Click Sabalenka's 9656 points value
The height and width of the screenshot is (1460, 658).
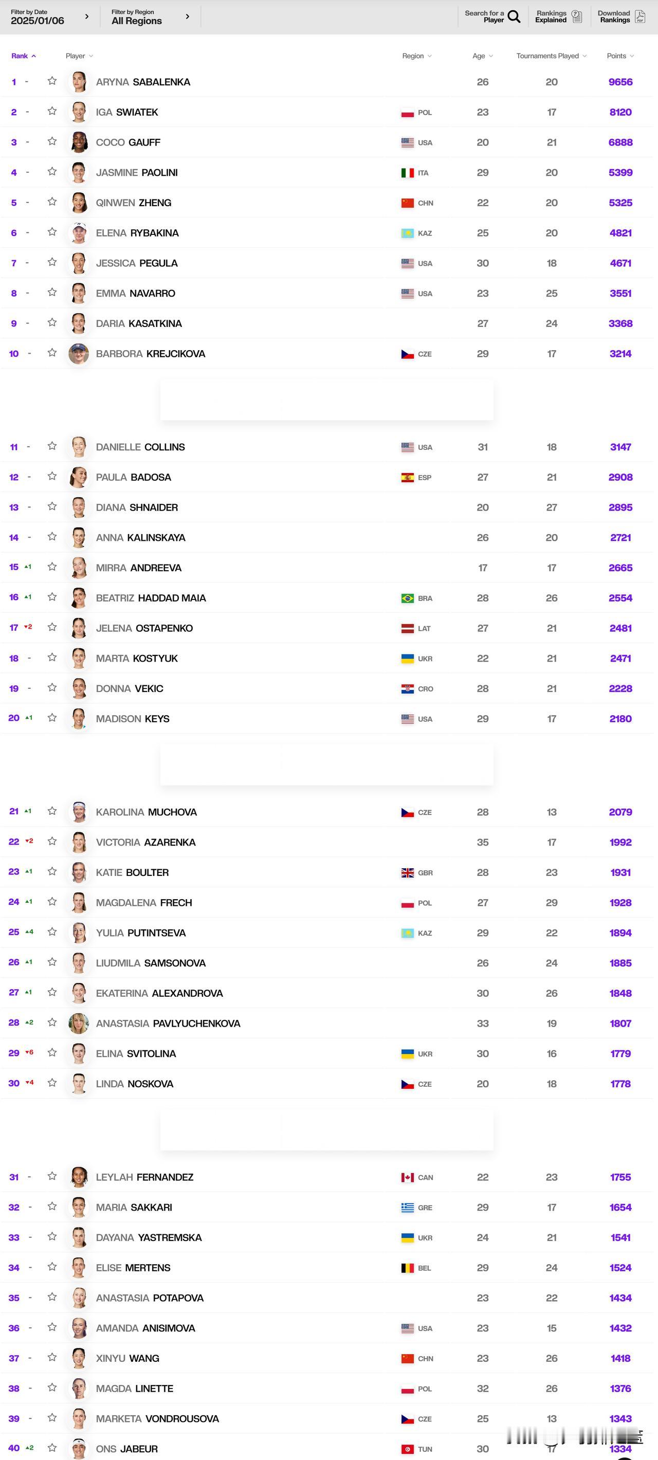tap(620, 82)
